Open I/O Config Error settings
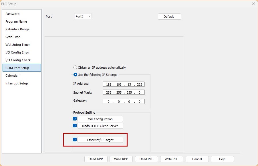This screenshot has width=258, height=166. pos(22,53)
